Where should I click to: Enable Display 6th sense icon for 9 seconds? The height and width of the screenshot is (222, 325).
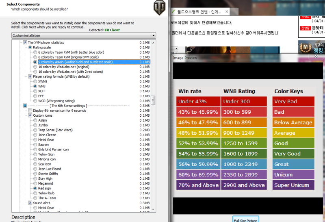tap(30, 111)
